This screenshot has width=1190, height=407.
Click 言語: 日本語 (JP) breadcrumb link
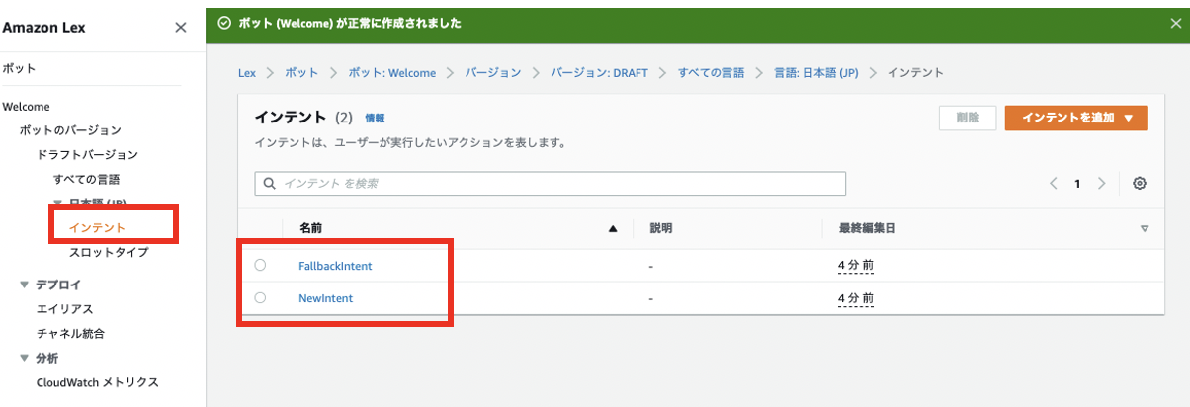pos(816,73)
